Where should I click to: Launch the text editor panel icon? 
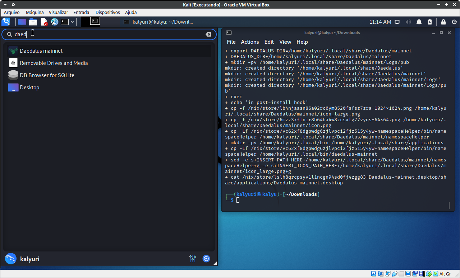point(44,22)
